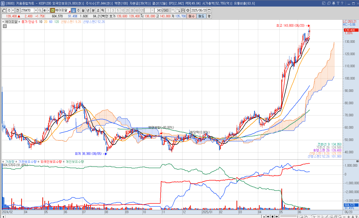
Task: Expand the stock code 278470 dropdown
Action: coord(36,10)
